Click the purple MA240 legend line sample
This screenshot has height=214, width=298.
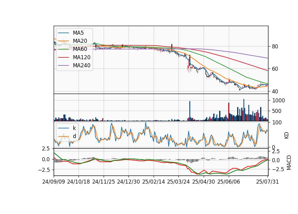[x=63, y=65]
